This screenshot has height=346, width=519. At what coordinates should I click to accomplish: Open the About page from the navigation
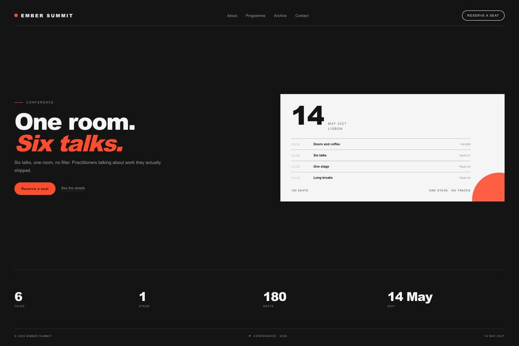(232, 16)
